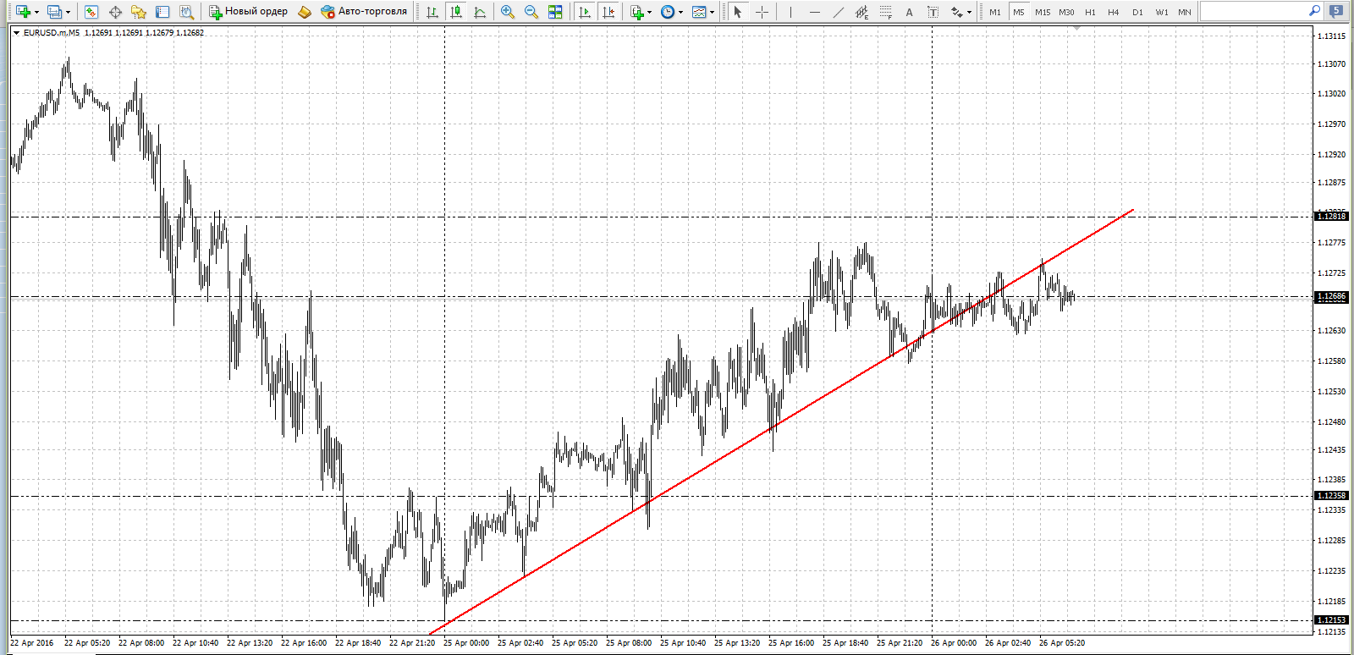This screenshot has width=1354, height=655.
Task: Switch chart to the H1 timeframe
Action: tap(1090, 12)
